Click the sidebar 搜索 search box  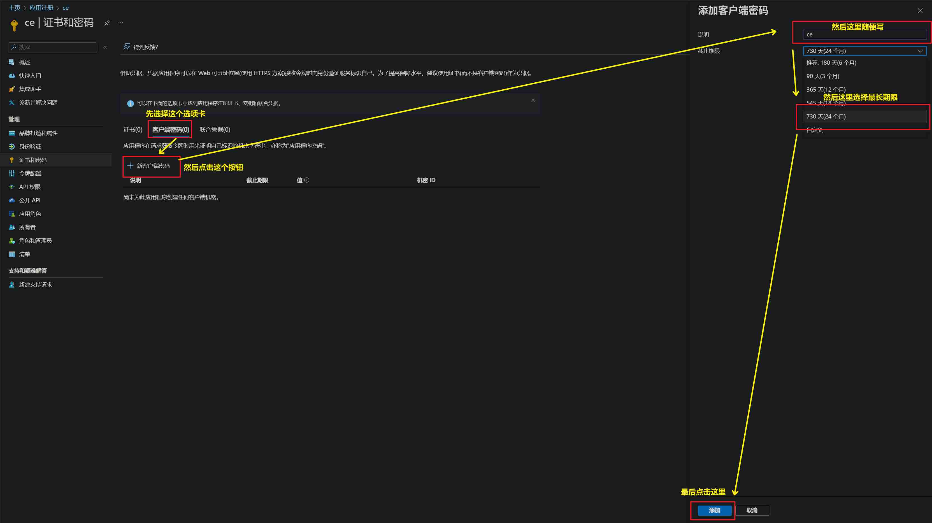pyautogui.click(x=54, y=47)
